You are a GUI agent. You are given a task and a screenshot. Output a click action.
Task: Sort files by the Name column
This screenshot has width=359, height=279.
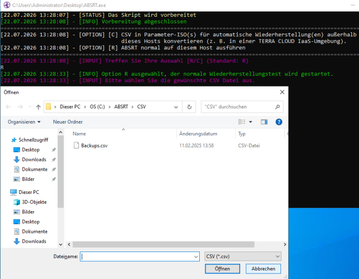click(x=79, y=133)
